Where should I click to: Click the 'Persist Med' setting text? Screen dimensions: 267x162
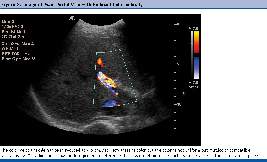click(x=13, y=32)
